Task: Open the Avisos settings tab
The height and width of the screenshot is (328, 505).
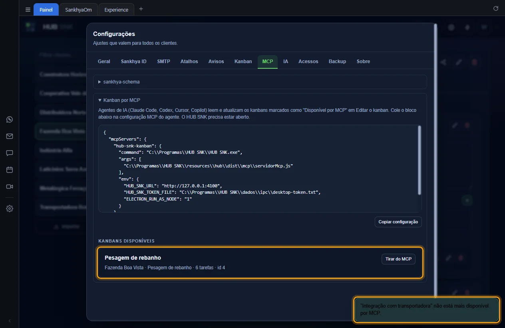Action: pos(216,62)
